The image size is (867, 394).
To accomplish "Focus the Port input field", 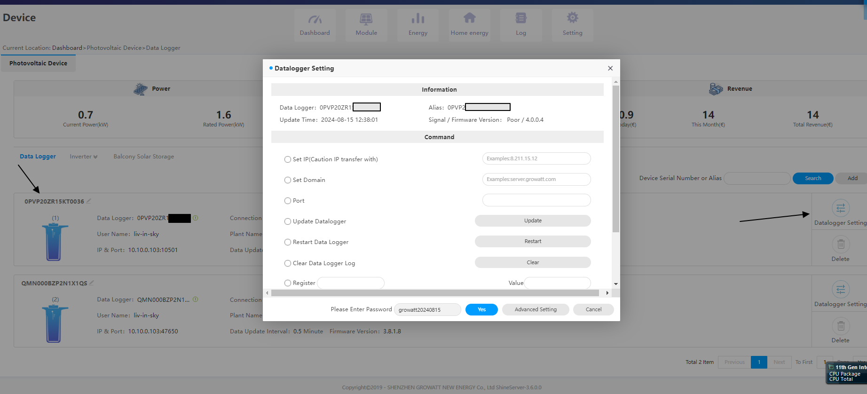I will click(536, 200).
